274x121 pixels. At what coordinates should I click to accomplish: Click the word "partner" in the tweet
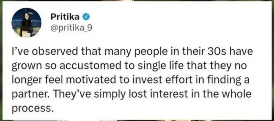click(32, 94)
